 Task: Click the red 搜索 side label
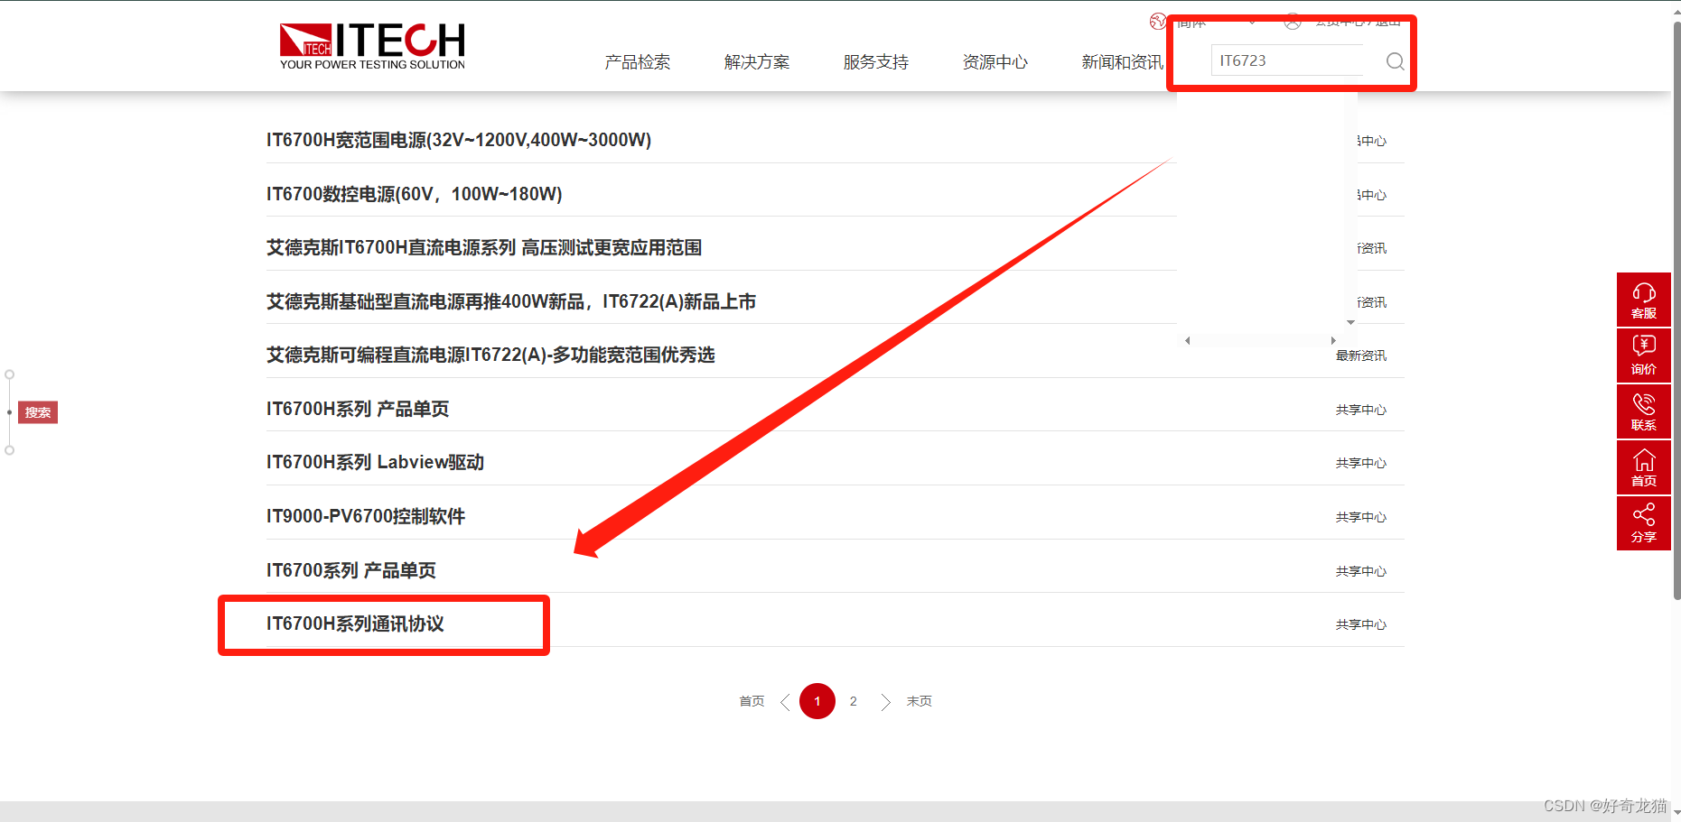(x=38, y=412)
